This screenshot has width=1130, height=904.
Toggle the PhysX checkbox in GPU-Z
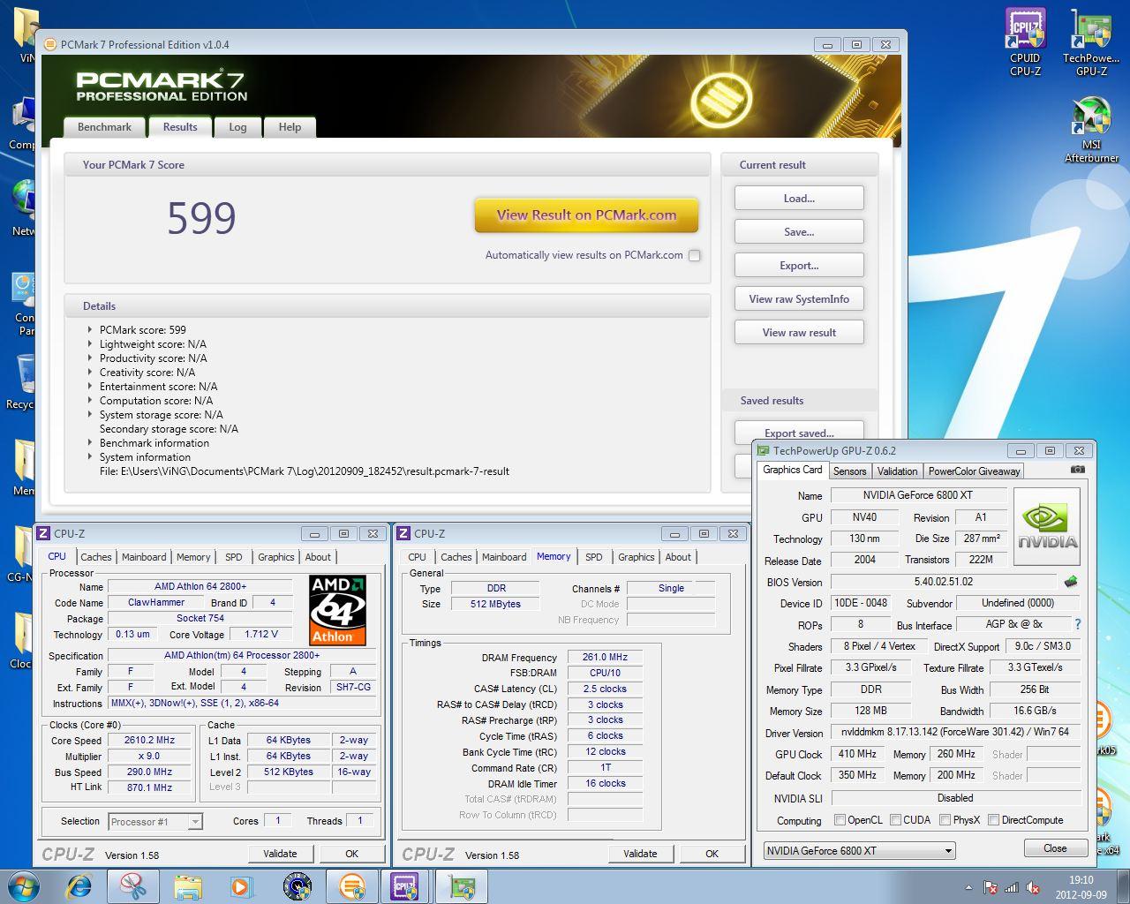945,820
